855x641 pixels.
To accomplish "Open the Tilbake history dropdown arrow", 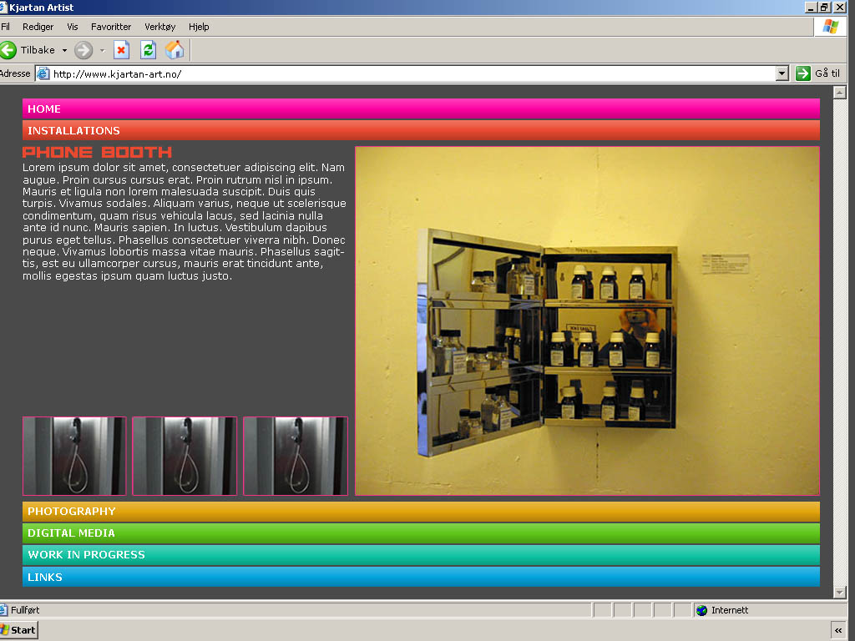I will 64,50.
